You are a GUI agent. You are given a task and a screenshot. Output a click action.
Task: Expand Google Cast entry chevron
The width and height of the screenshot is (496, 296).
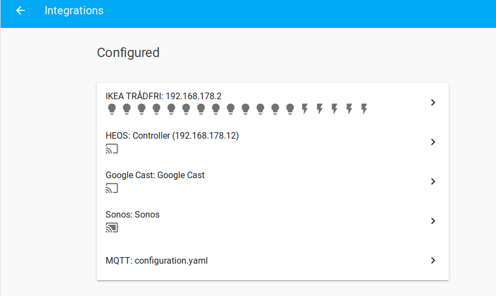[x=433, y=181]
